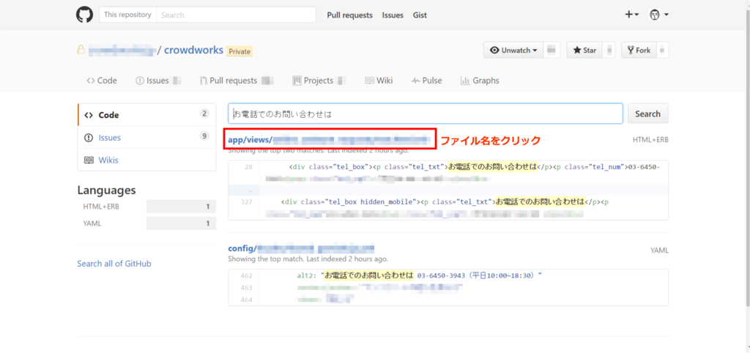The width and height of the screenshot is (750, 353).
Task: Open Gist from top navigation
Action: point(420,15)
